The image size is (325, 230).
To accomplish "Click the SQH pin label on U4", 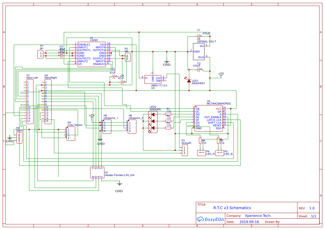I will 219,128.
